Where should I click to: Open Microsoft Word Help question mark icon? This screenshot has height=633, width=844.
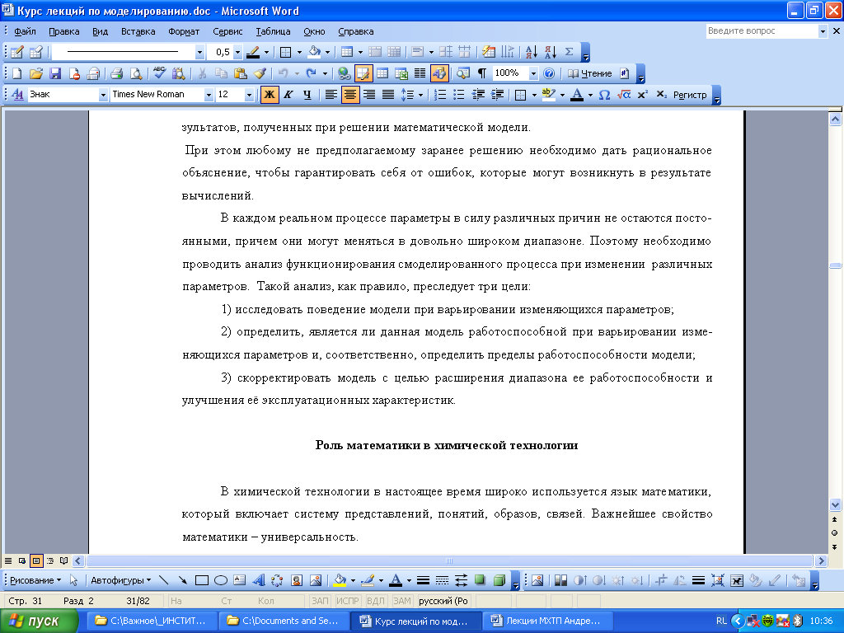pos(548,73)
